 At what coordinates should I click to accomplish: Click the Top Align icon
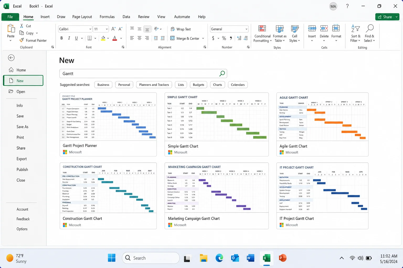132,29
